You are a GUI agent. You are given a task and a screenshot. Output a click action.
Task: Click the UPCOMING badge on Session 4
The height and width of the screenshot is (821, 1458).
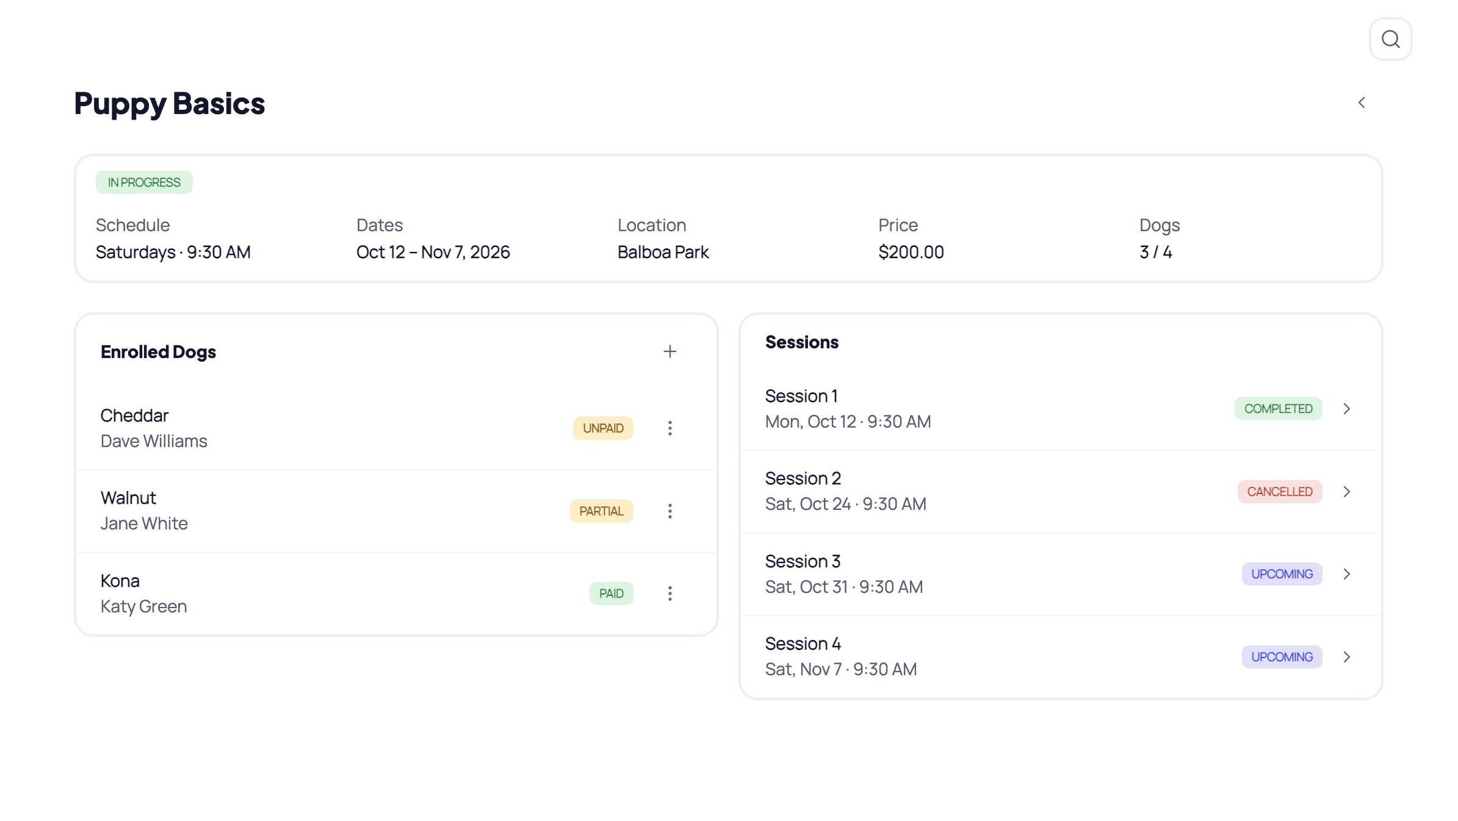(1282, 657)
